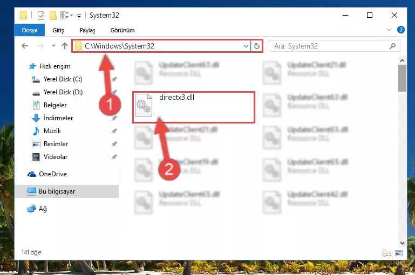
Task: Click the Properties quick access icon
Action: [41, 16]
